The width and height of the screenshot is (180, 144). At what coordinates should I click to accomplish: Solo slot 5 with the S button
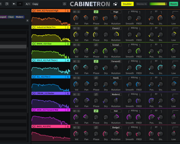pyautogui.click(x=78, y=78)
